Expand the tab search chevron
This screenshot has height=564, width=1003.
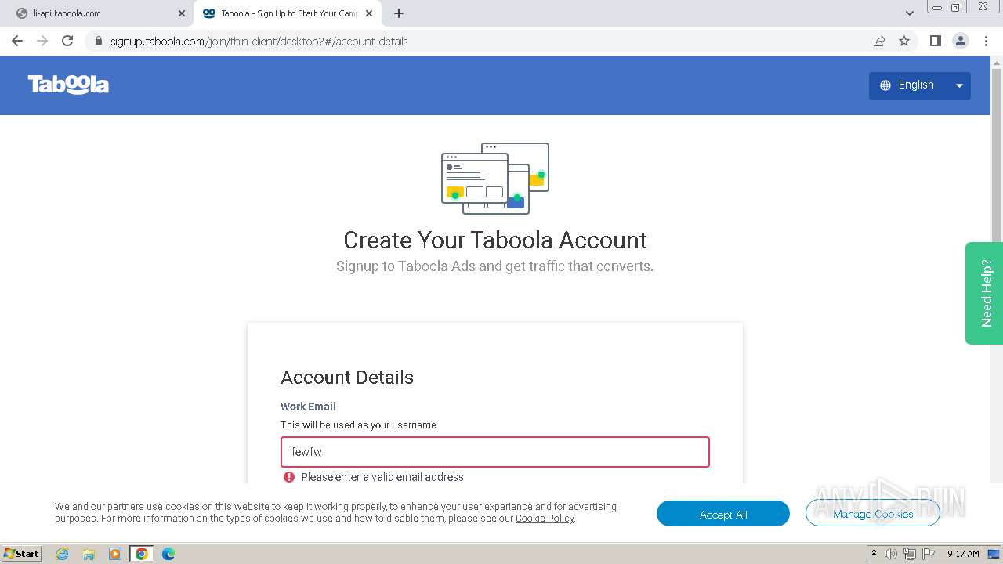click(909, 13)
